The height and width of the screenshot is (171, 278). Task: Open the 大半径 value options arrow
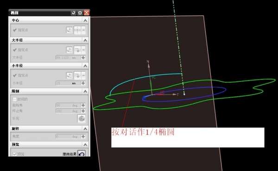tap(83, 57)
